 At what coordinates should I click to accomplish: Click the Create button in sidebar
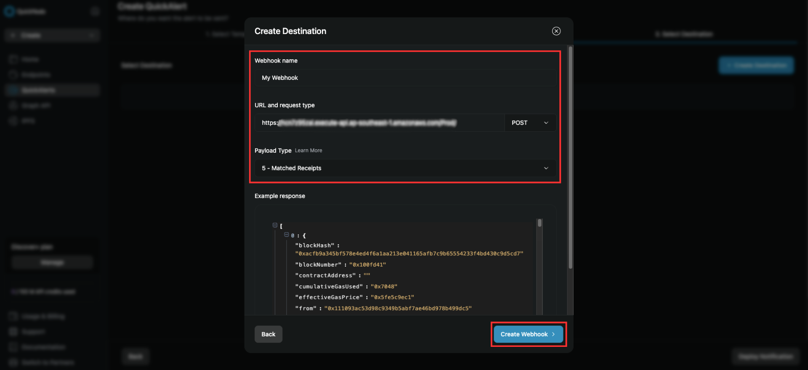(52, 35)
